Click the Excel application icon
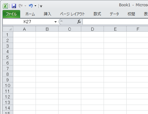The height and width of the screenshot is (114, 148). coord(5,6)
